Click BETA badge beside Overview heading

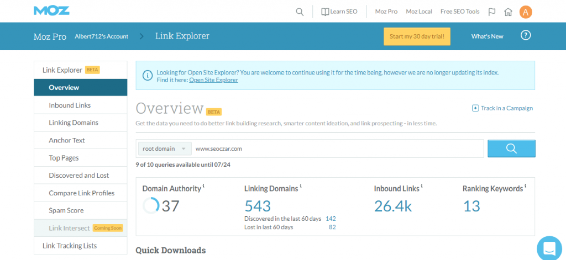(214, 112)
